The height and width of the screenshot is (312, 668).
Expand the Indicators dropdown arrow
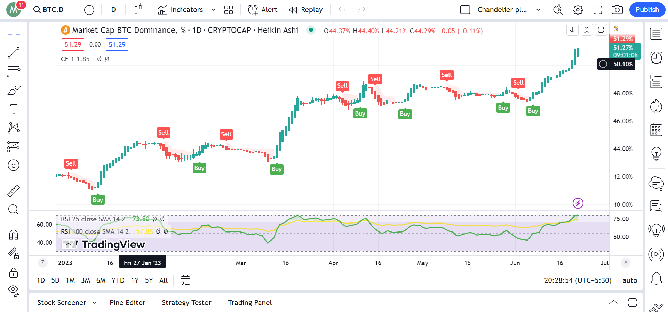[213, 10]
